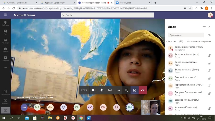
Task: Show the +18 more participants
Action: click(x=24, y=107)
